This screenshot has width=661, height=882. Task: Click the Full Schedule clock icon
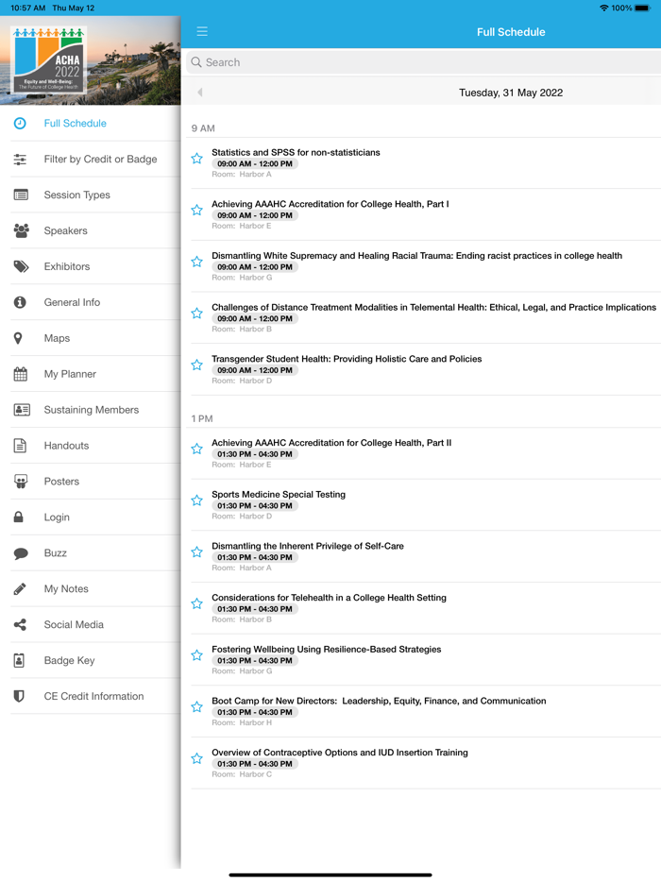click(20, 123)
